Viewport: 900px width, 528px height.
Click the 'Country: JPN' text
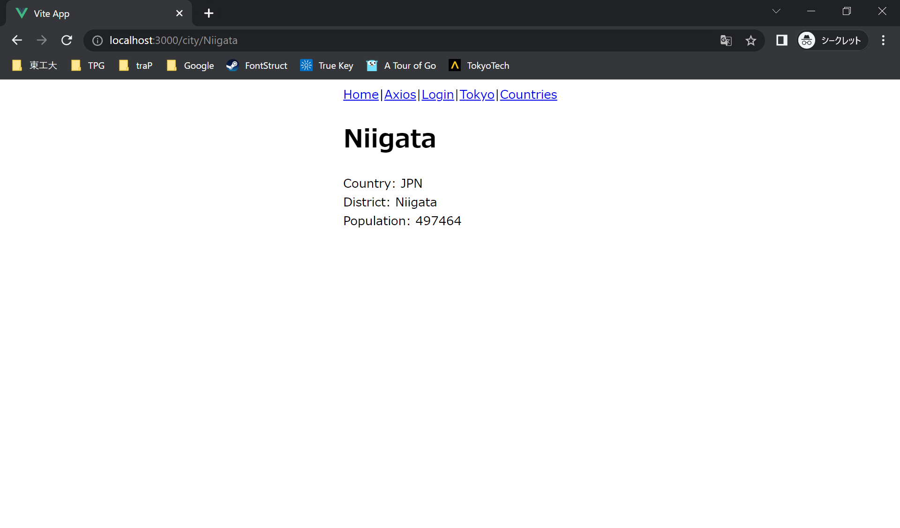pyautogui.click(x=383, y=183)
